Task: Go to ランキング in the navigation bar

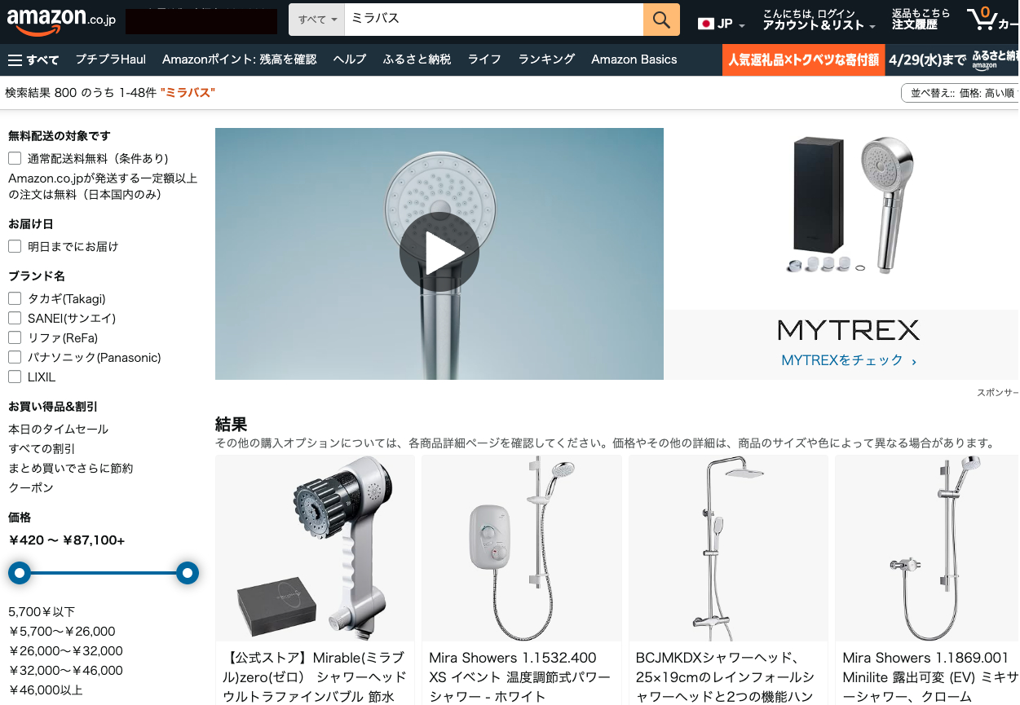Action: 546,59
